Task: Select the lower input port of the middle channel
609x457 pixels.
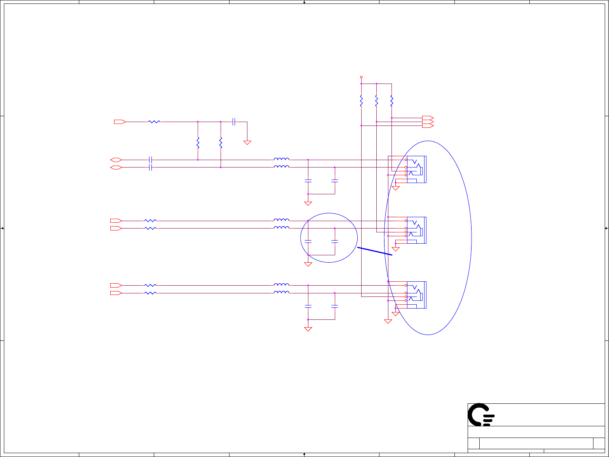Action: point(116,228)
